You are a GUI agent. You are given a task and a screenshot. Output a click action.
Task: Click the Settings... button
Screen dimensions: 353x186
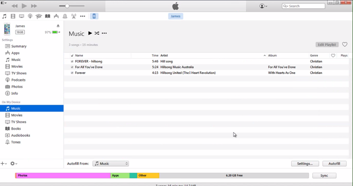[305, 163]
